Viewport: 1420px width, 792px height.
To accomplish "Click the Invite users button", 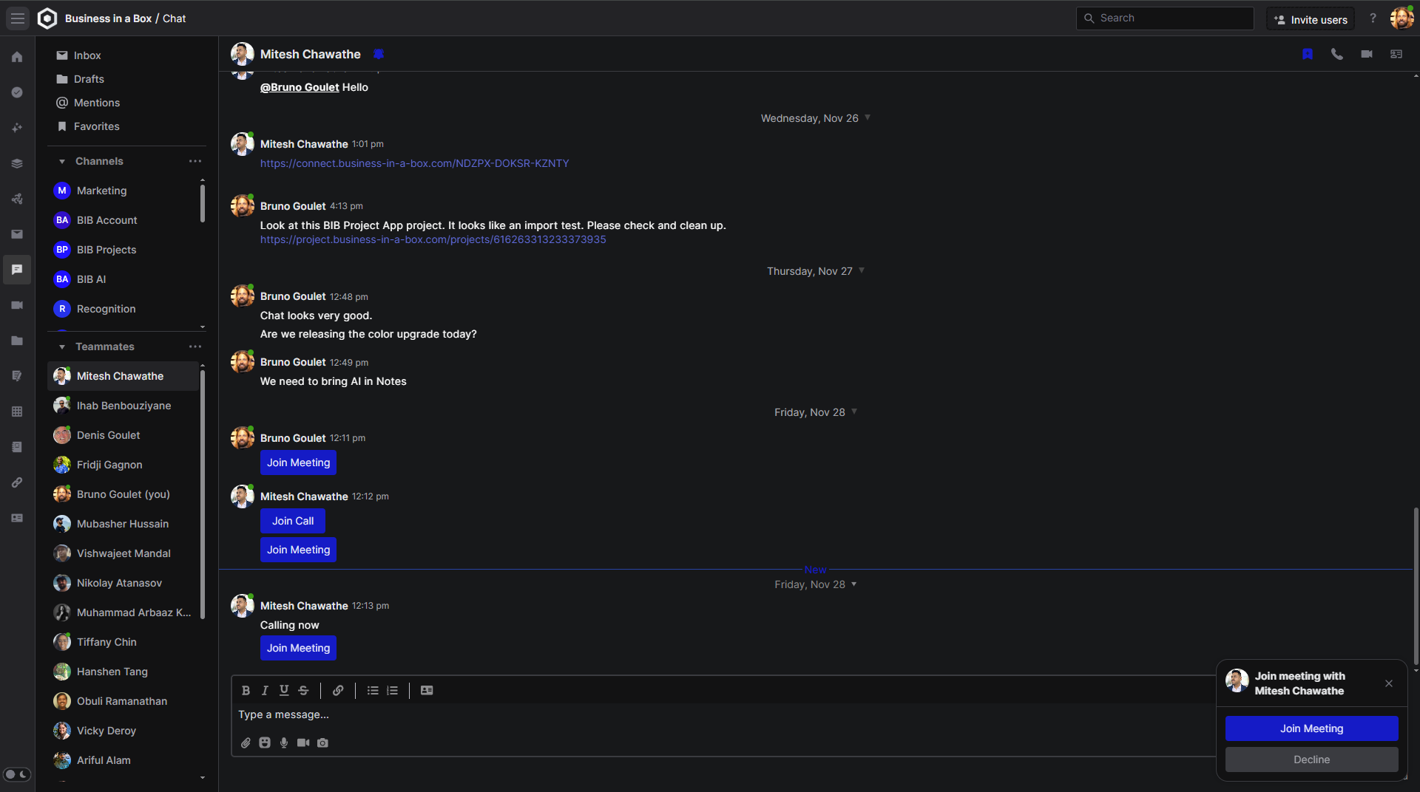I will point(1311,19).
